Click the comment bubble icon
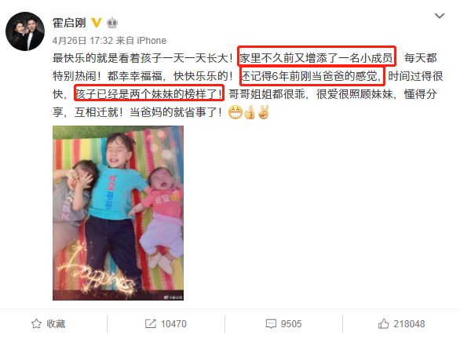Viewport: 460px width, 339px height. (271, 324)
